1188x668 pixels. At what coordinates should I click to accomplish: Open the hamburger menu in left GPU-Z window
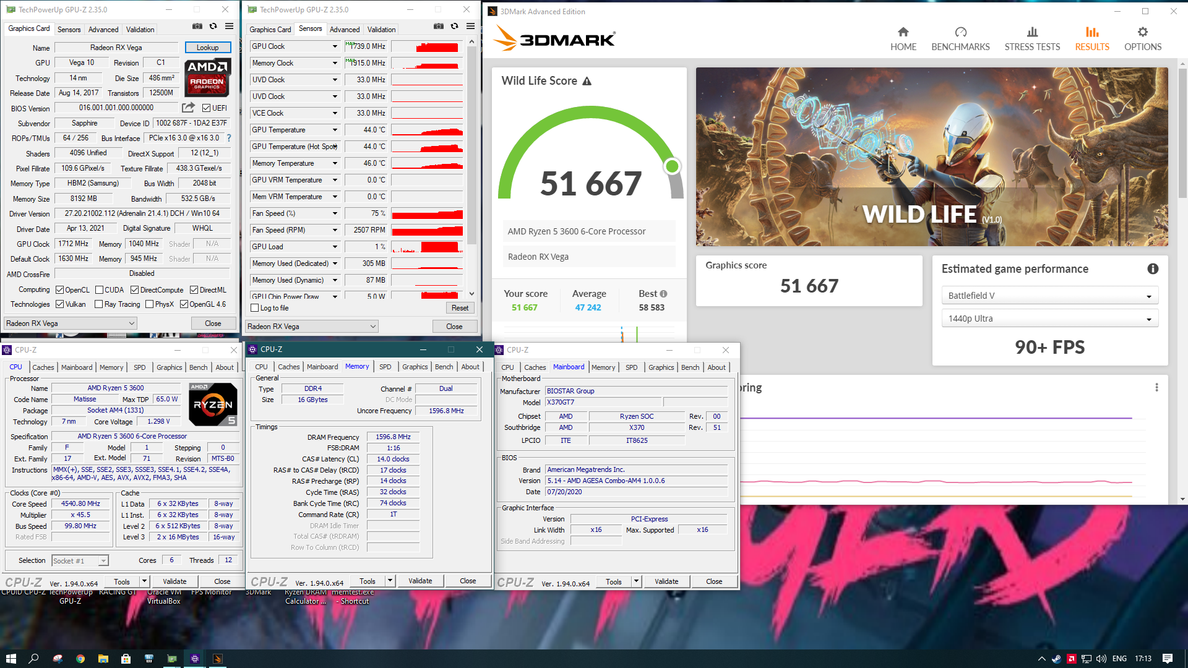[x=229, y=26]
